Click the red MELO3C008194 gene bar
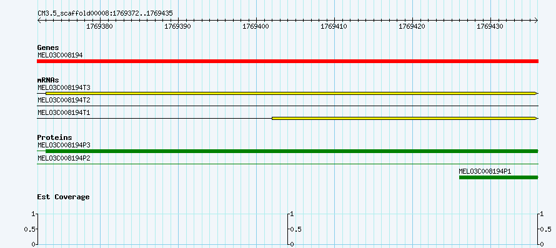This screenshot has height=248, width=556. (287, 61)
